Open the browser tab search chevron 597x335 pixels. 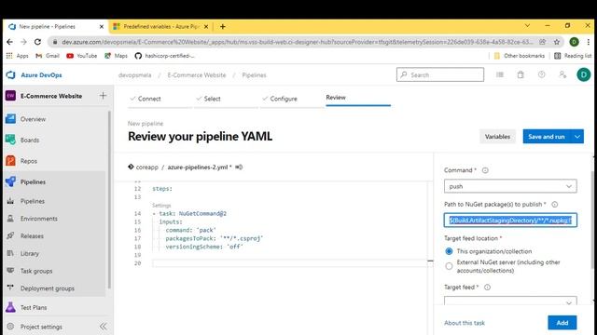(x=527, y=26)
